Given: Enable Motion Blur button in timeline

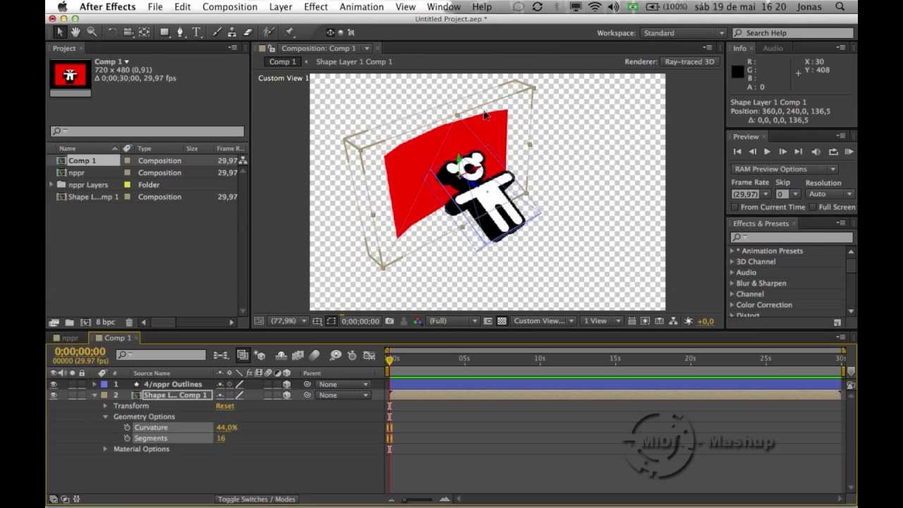Looking at the screenshot, I should pos(315,356).
